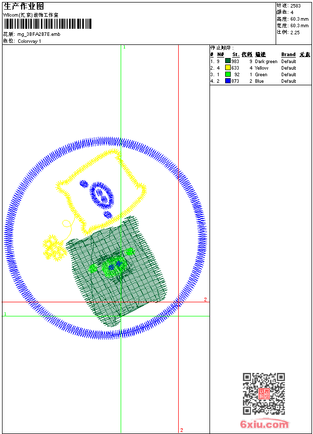Screen dimensions: 313x434
Task: Click the stitch count value '2583'
Action: tap(295, 6)
